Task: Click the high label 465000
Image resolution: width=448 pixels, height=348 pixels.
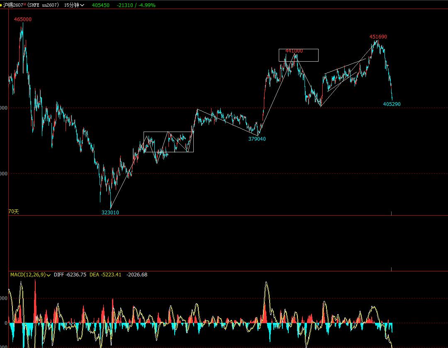Action: [x=23, y=19]
